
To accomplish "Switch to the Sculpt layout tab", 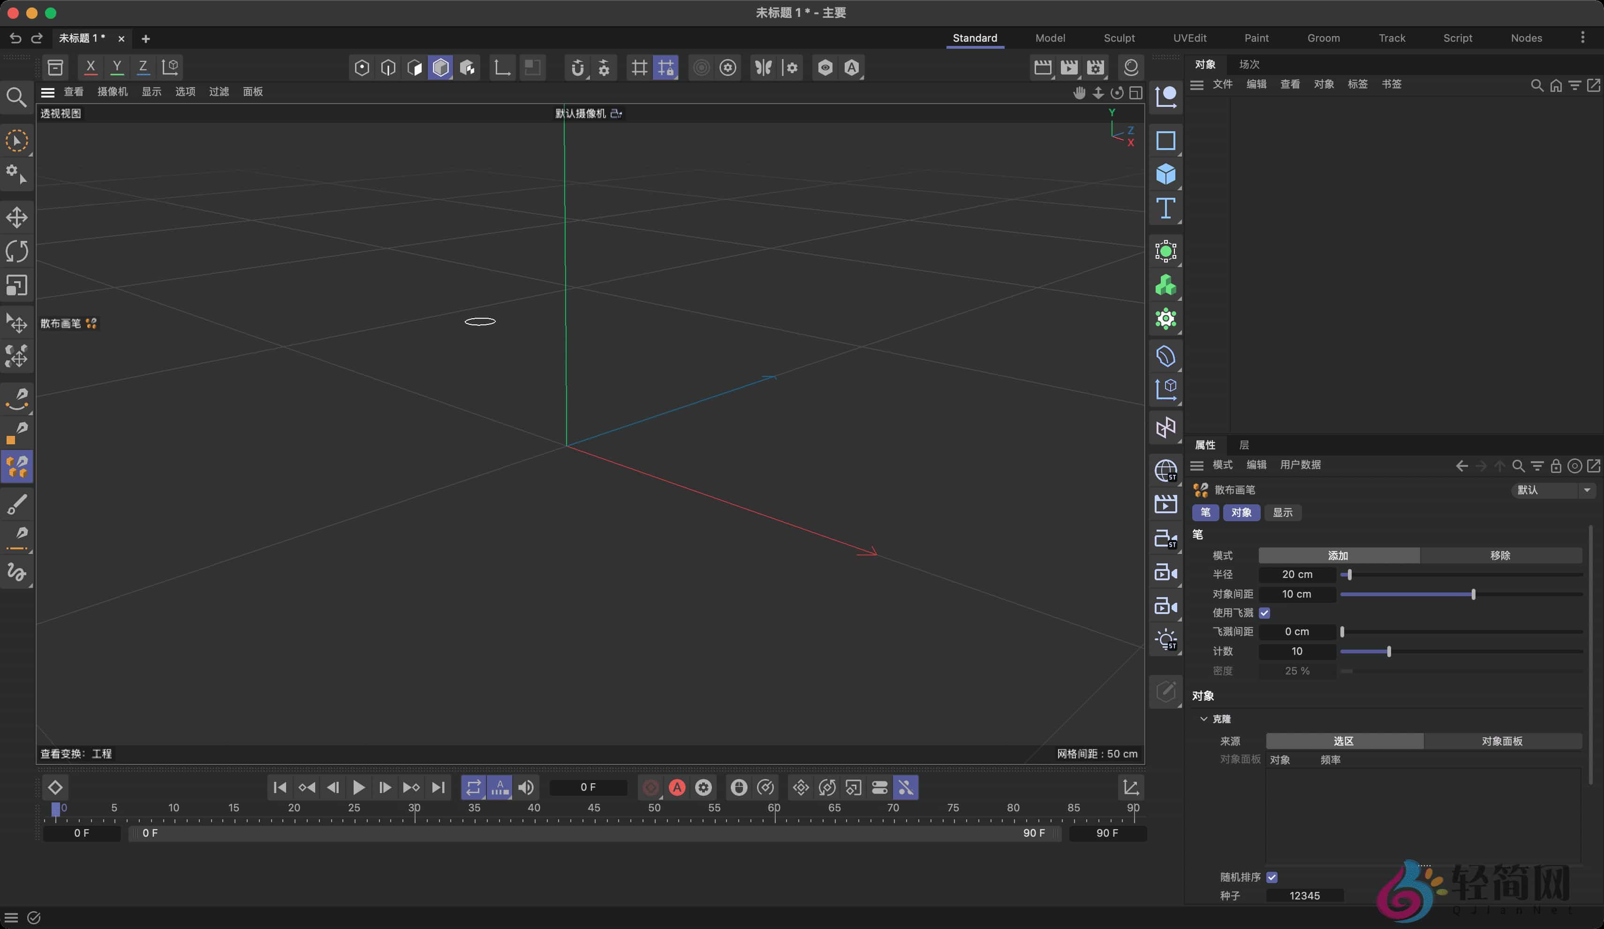I will pyautogui.click(x=1120, y=37).
